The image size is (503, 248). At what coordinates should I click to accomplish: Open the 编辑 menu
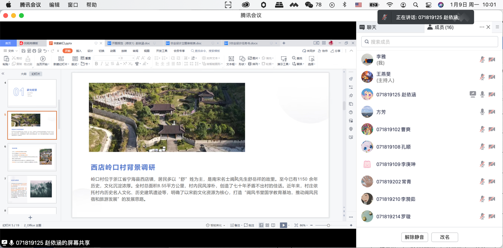[54, 5]
